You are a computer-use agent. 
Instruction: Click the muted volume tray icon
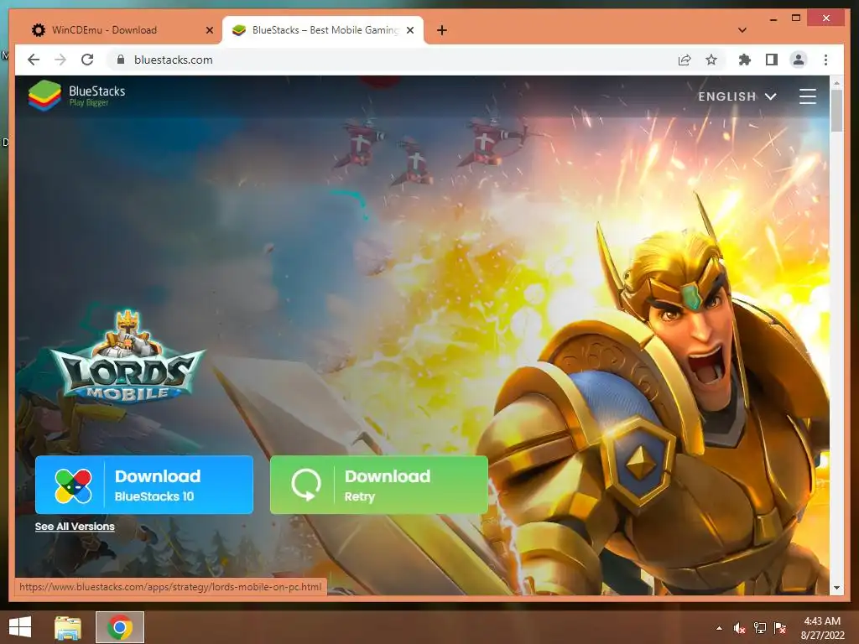pyautogui.click(x=740, y=628)
